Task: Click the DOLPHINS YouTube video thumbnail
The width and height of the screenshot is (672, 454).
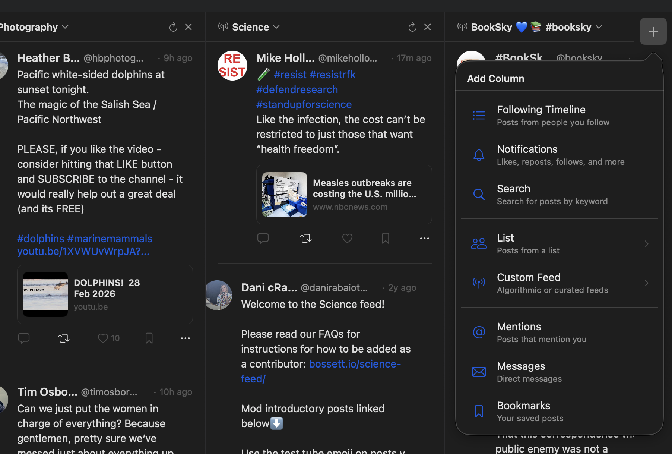Action: point(45,294)
